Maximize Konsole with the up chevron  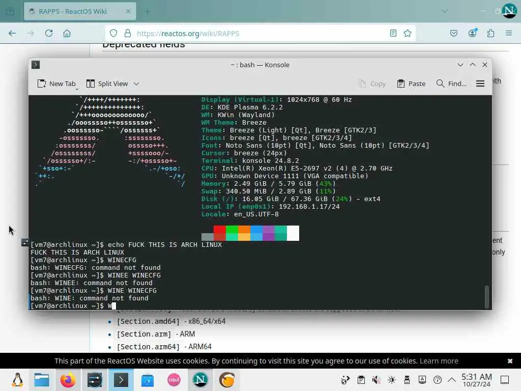473,65
